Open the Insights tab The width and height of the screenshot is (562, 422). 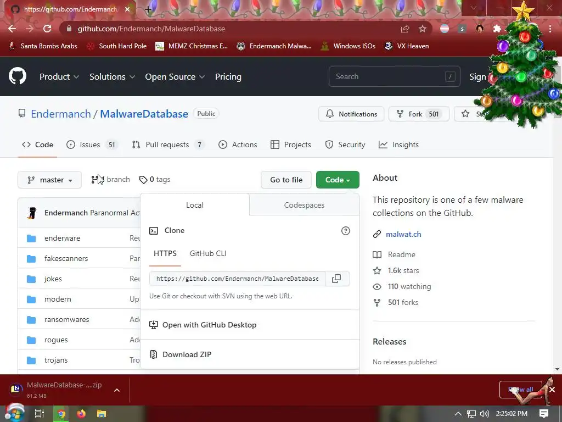point(398,145)
